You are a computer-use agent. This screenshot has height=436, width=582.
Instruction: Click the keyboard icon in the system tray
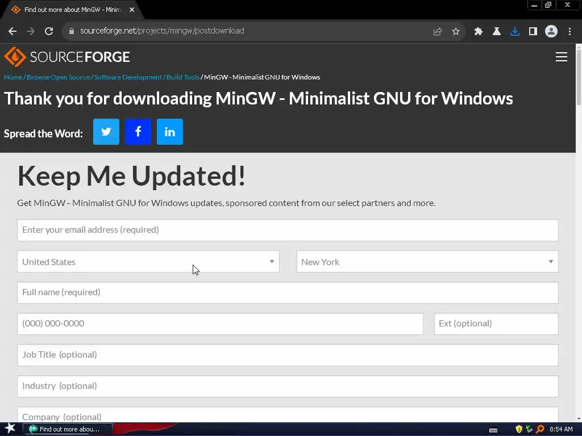coord(493,430)
